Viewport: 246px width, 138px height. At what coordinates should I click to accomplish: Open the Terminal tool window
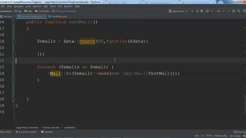(x=47, y=132)
